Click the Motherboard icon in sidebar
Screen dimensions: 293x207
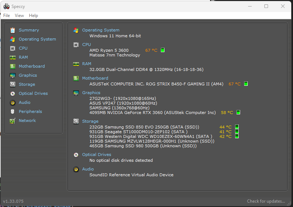[13, 66]
